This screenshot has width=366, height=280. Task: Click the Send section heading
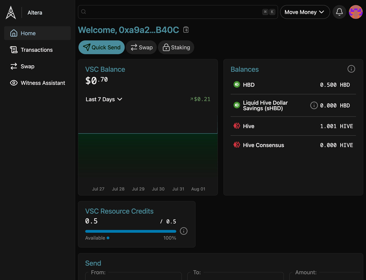point(93,263)
